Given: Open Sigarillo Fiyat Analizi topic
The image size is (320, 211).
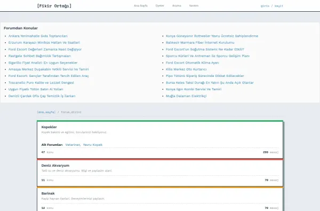Looking at the screenshot, I should coord(43,62).
